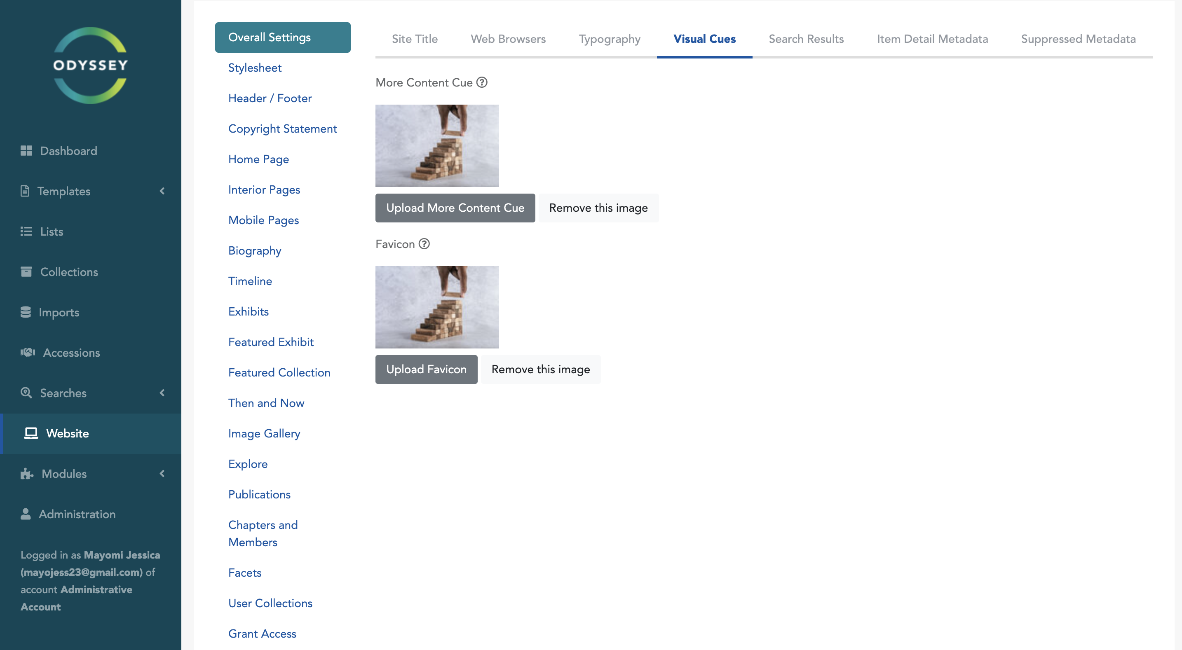This screenshot has height=650, width=1182.
Task: Click the Administration user icon
Action: tap(26, 514)
